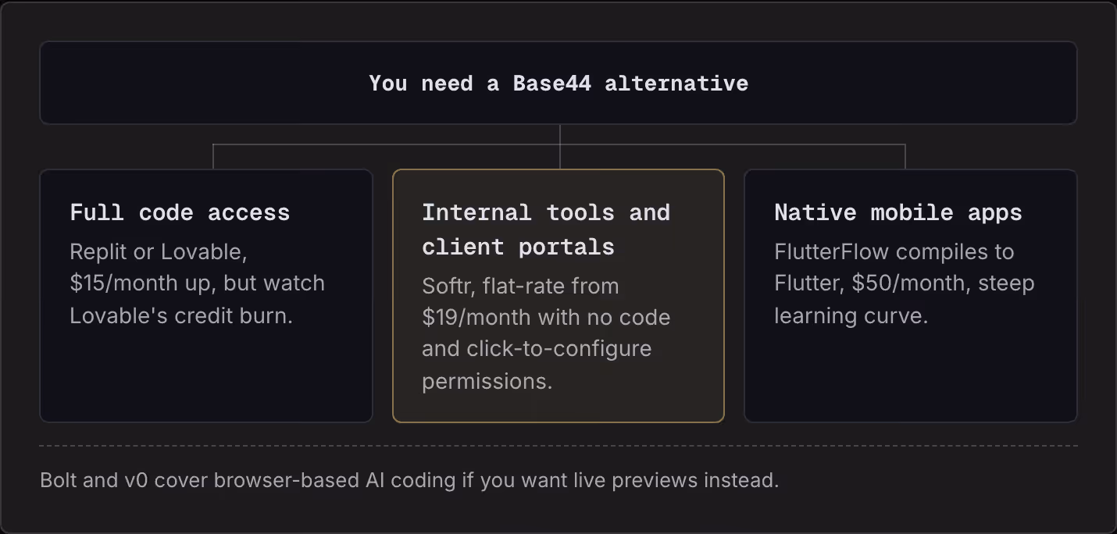The height and width of the screenshot is (534, 1117).
Task: Select the 'Full code access' card heading
Action: (180, 212)
